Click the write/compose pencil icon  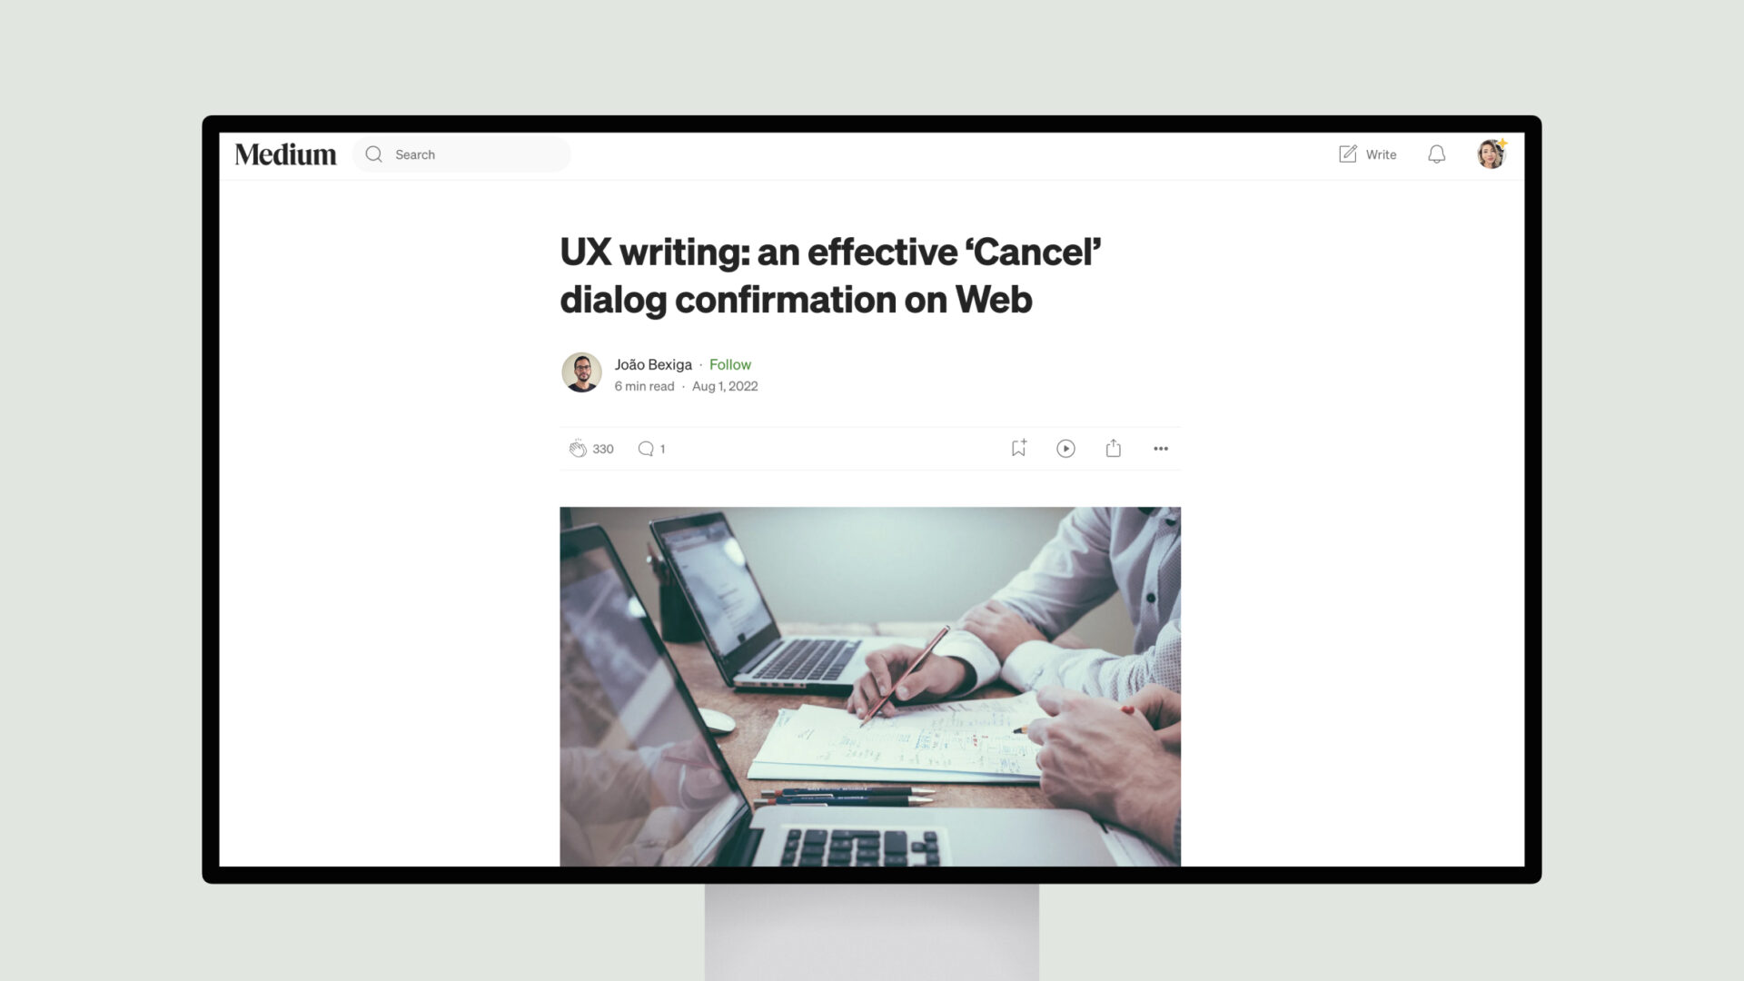tap(1348, 154)
